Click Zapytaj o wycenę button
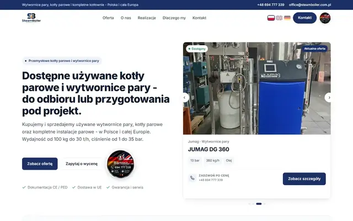Screen dimensions: 353x221 pos(82,164)
